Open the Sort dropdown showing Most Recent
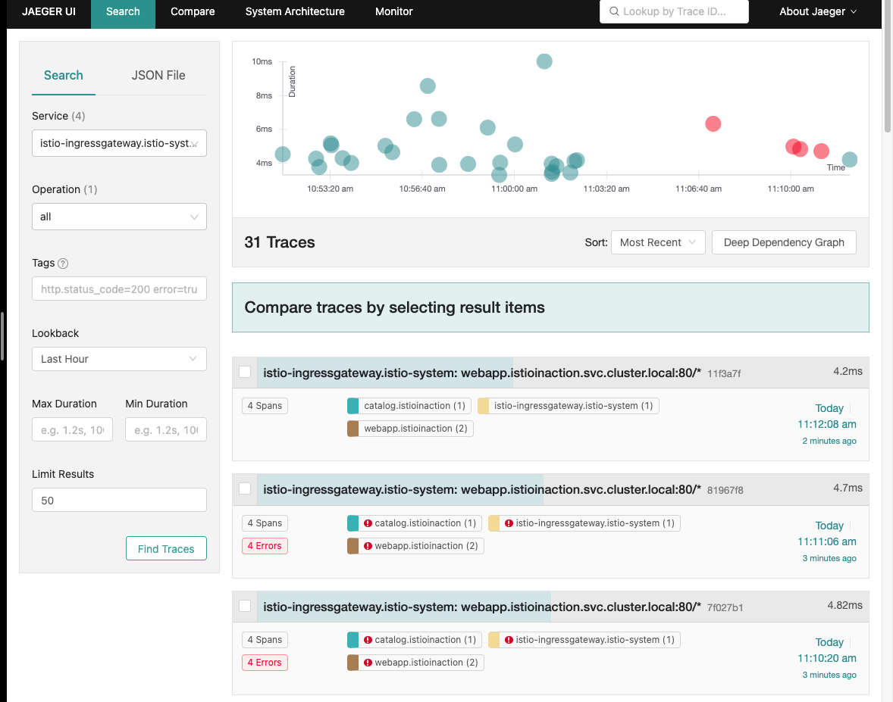The image size is (893, 702). [x=658, y=242]
